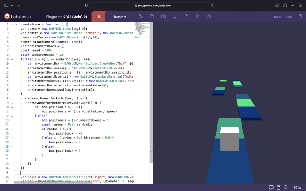Open the Inspector icon in the toolbar
The height and width of the screenshot is (191, 306).
(x=163, y=17)
